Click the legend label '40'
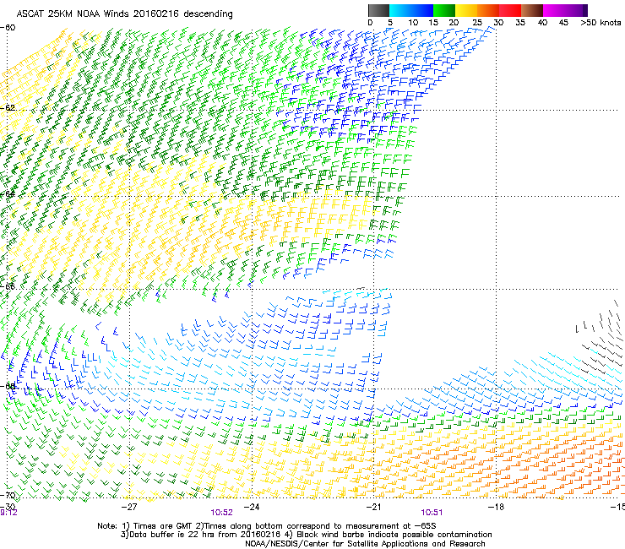Viewport: 625px width, 549px height. point(542,23)
